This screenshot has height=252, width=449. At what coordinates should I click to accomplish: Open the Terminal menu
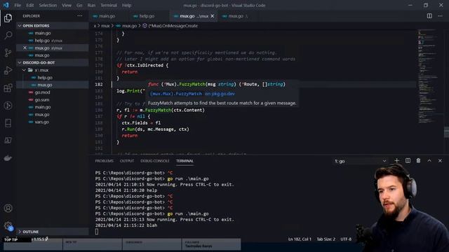(x=109, y=5)
